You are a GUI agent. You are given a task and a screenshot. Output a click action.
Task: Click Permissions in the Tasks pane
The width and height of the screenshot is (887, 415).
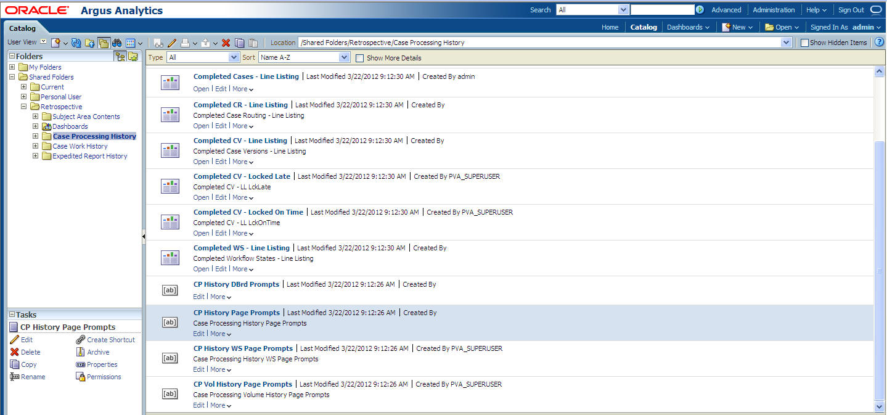99,377
